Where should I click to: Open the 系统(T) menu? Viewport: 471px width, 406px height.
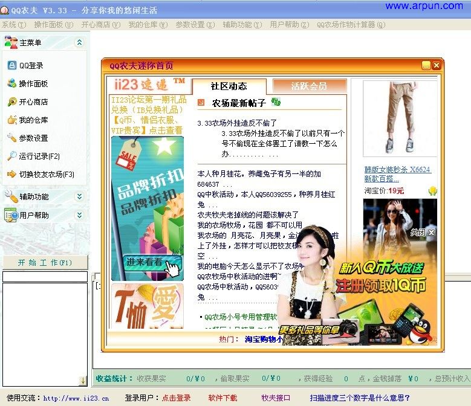(x=14, y=25)
